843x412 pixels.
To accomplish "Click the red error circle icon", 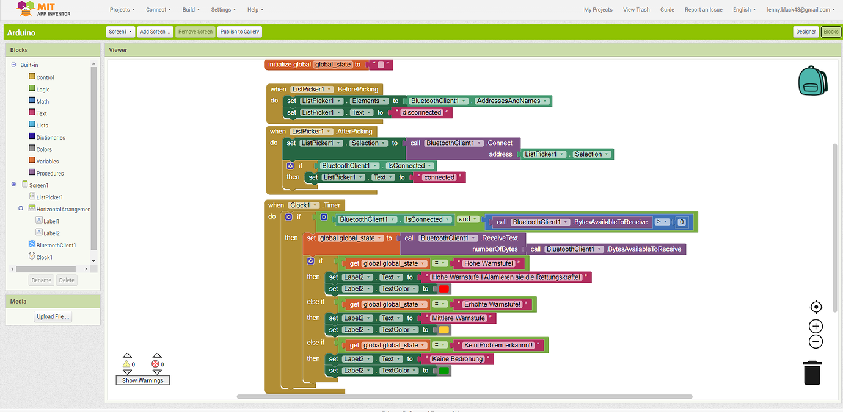I will [x=156, y=364].
